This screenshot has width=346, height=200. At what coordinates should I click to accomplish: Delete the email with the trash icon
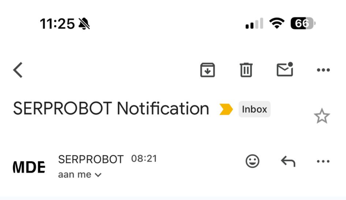pos(246,70)
